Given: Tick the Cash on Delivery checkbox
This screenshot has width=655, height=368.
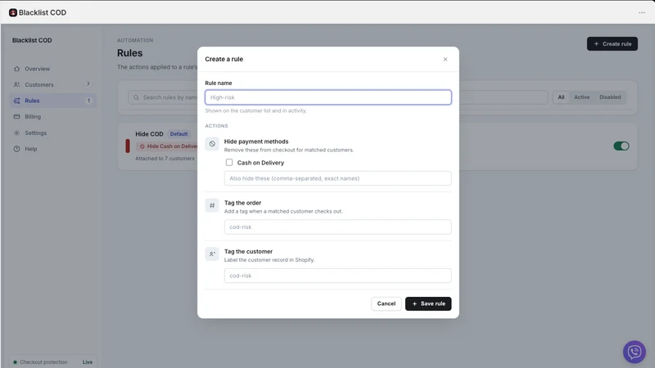Looking at the screenshot, I should click(229, 162).
